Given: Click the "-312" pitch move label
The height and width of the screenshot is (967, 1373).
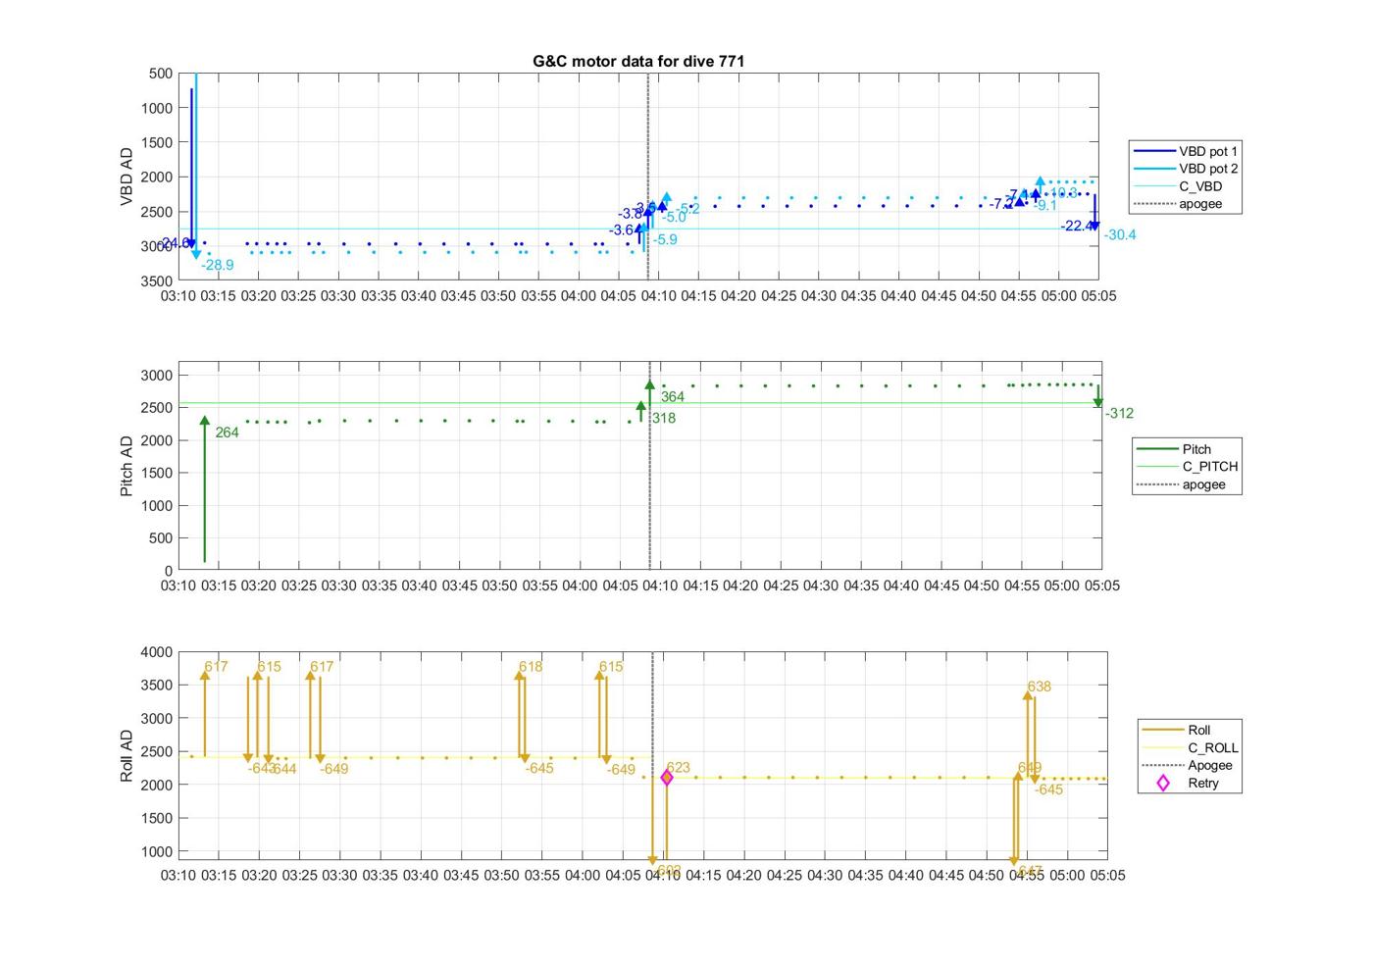Looking at the screenshot, I should click(x=1119, y=413).
